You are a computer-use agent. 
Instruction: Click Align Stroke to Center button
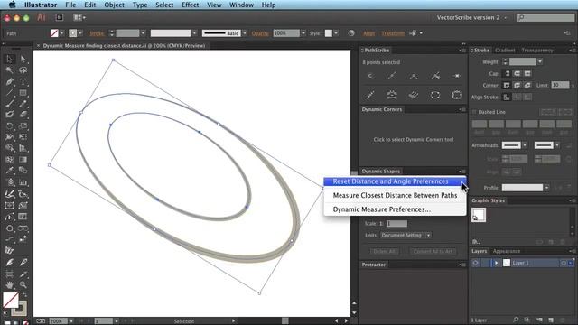pos(507,97)
